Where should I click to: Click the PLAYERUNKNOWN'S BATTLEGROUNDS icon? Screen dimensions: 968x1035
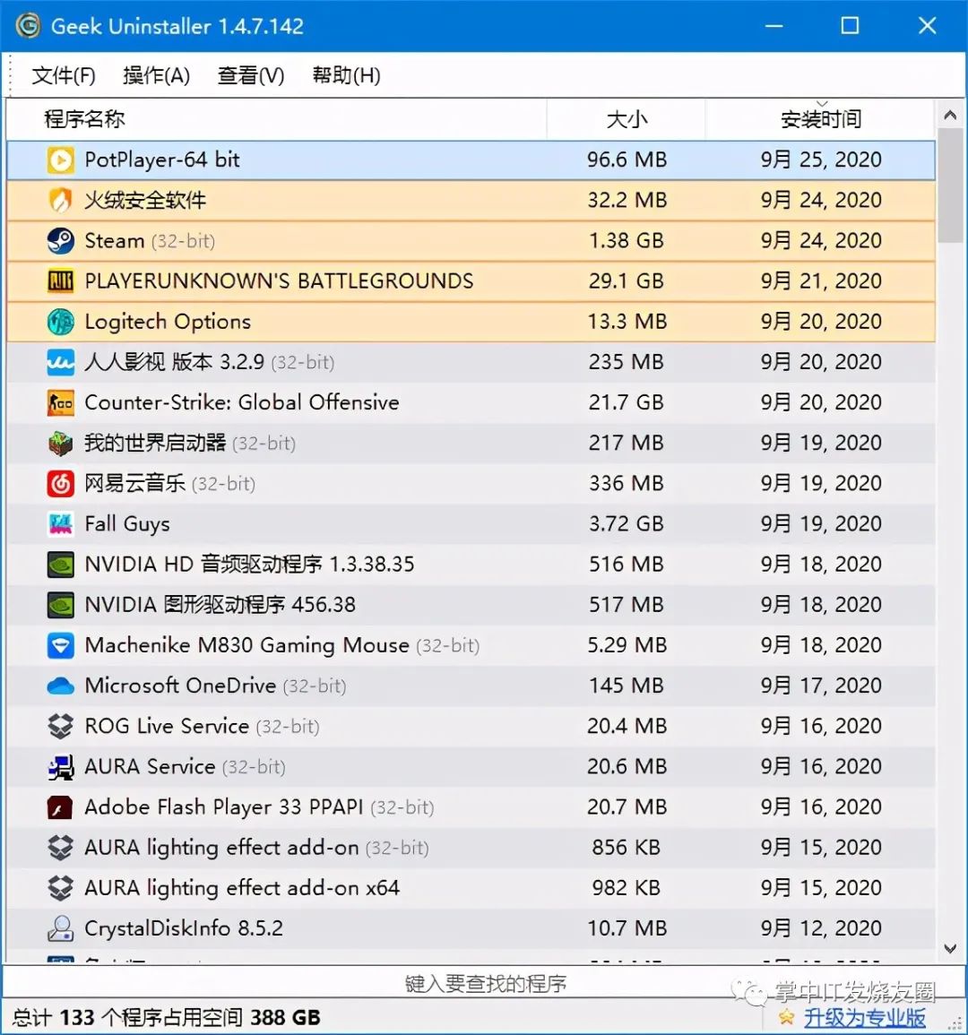click(x=61, y=281)
